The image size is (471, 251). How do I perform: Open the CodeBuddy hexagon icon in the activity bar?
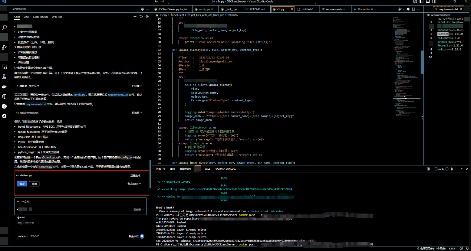4,116
